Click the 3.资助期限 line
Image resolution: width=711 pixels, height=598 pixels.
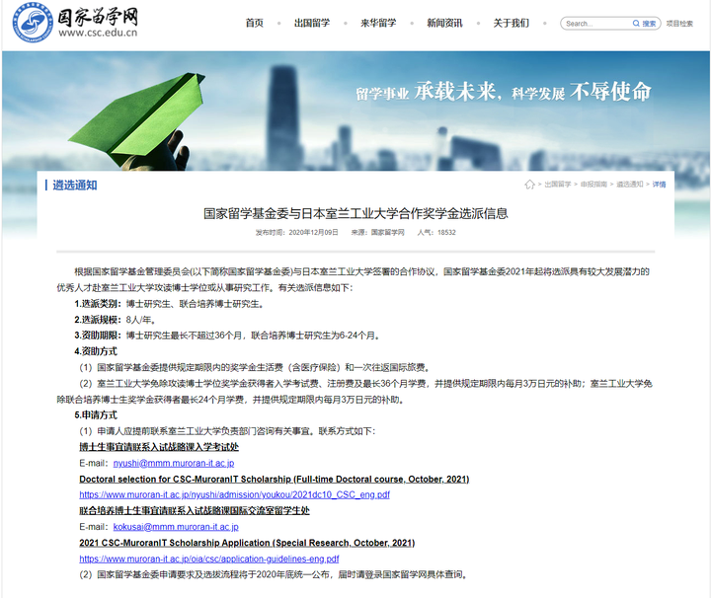click(227, 336)
